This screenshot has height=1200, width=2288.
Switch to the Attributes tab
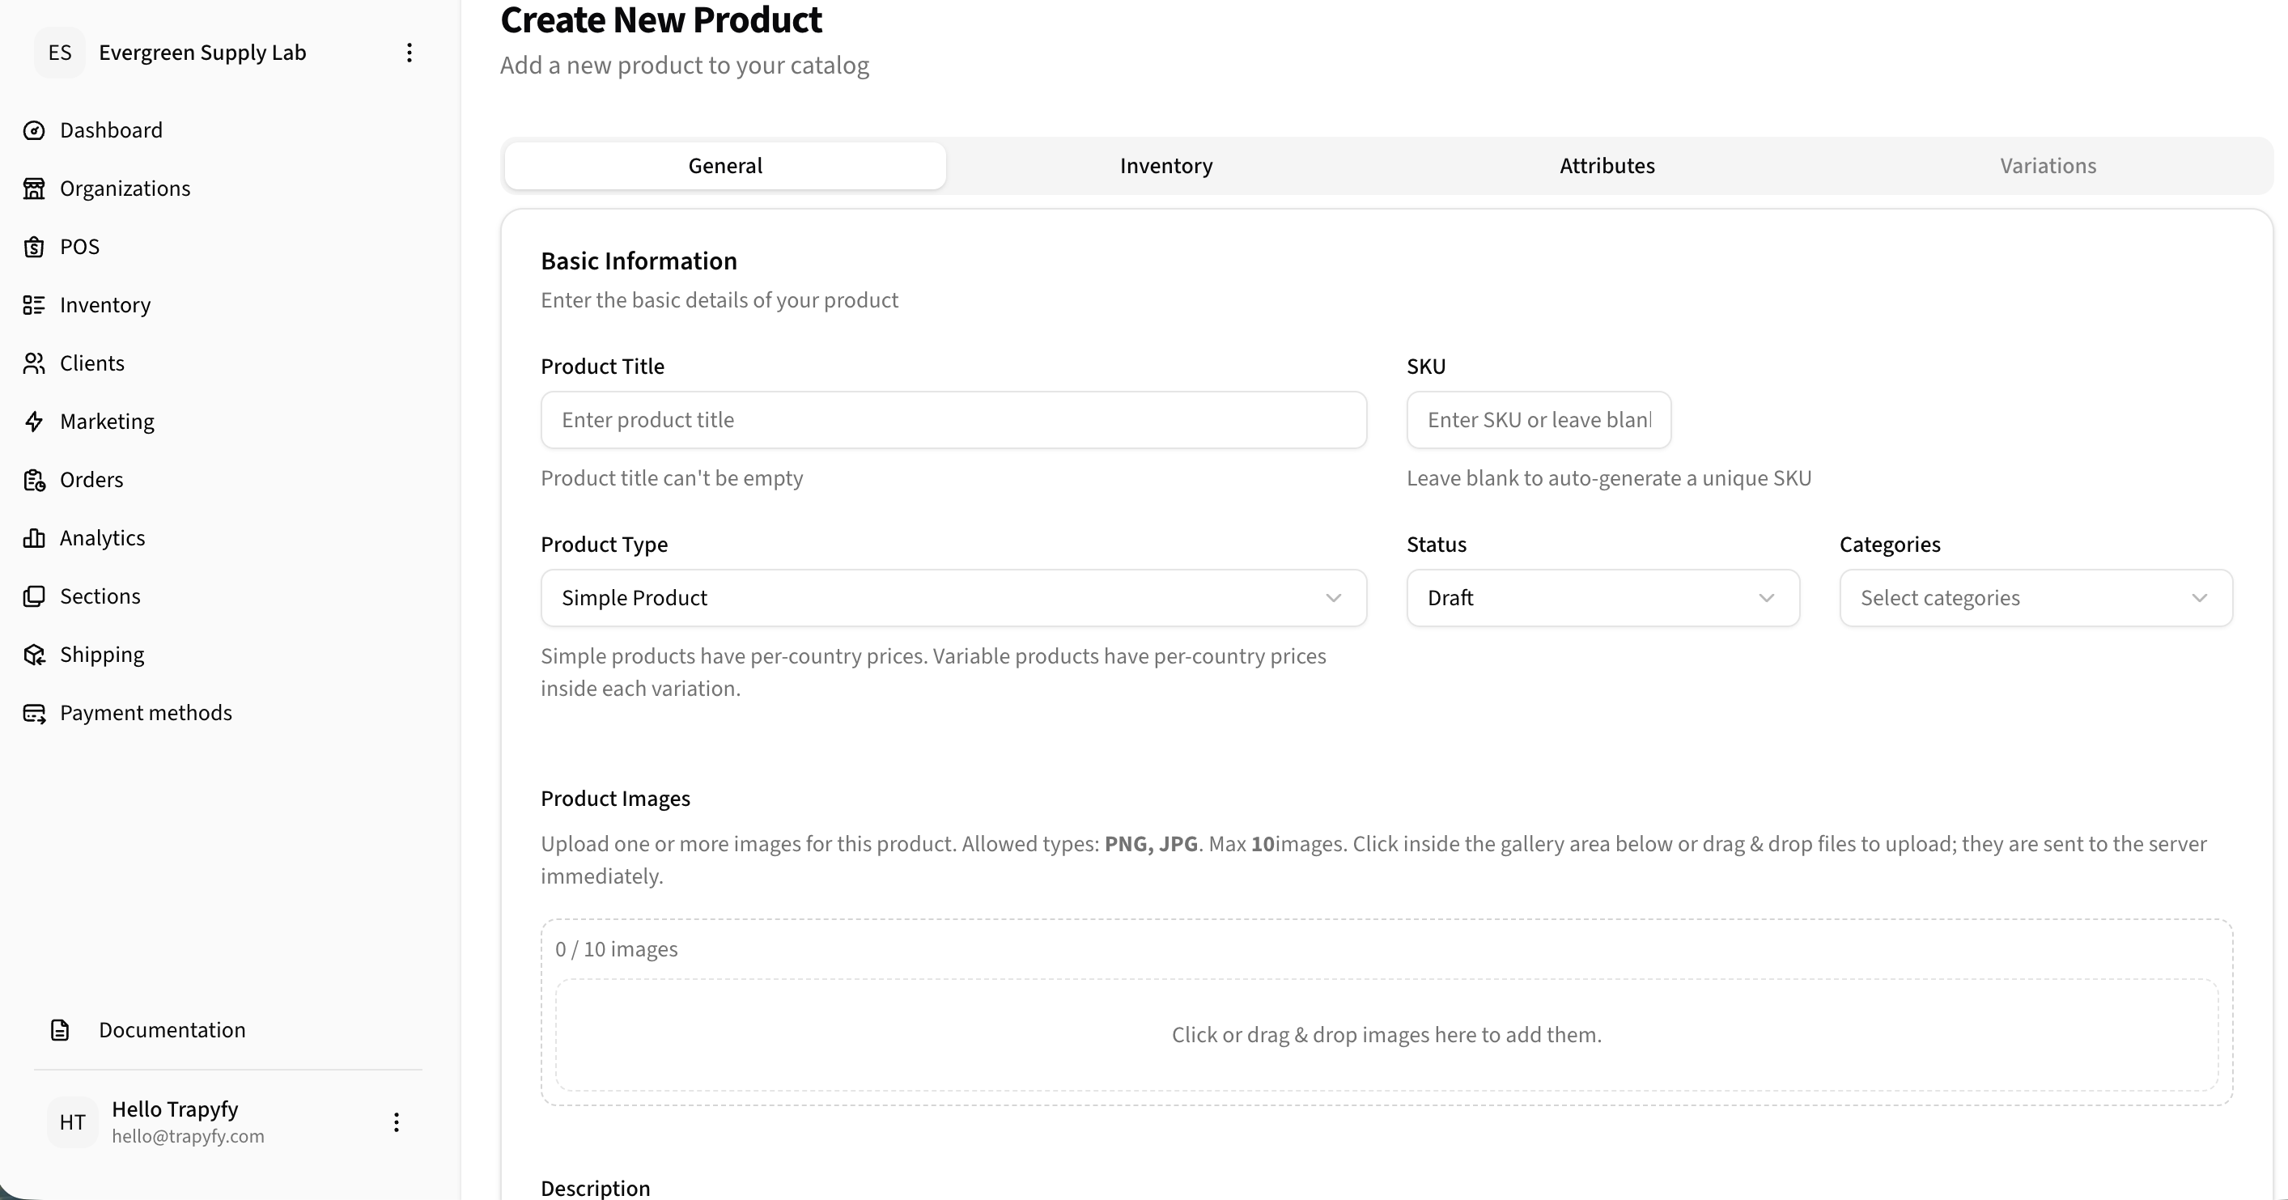[x=1607, y=166]
